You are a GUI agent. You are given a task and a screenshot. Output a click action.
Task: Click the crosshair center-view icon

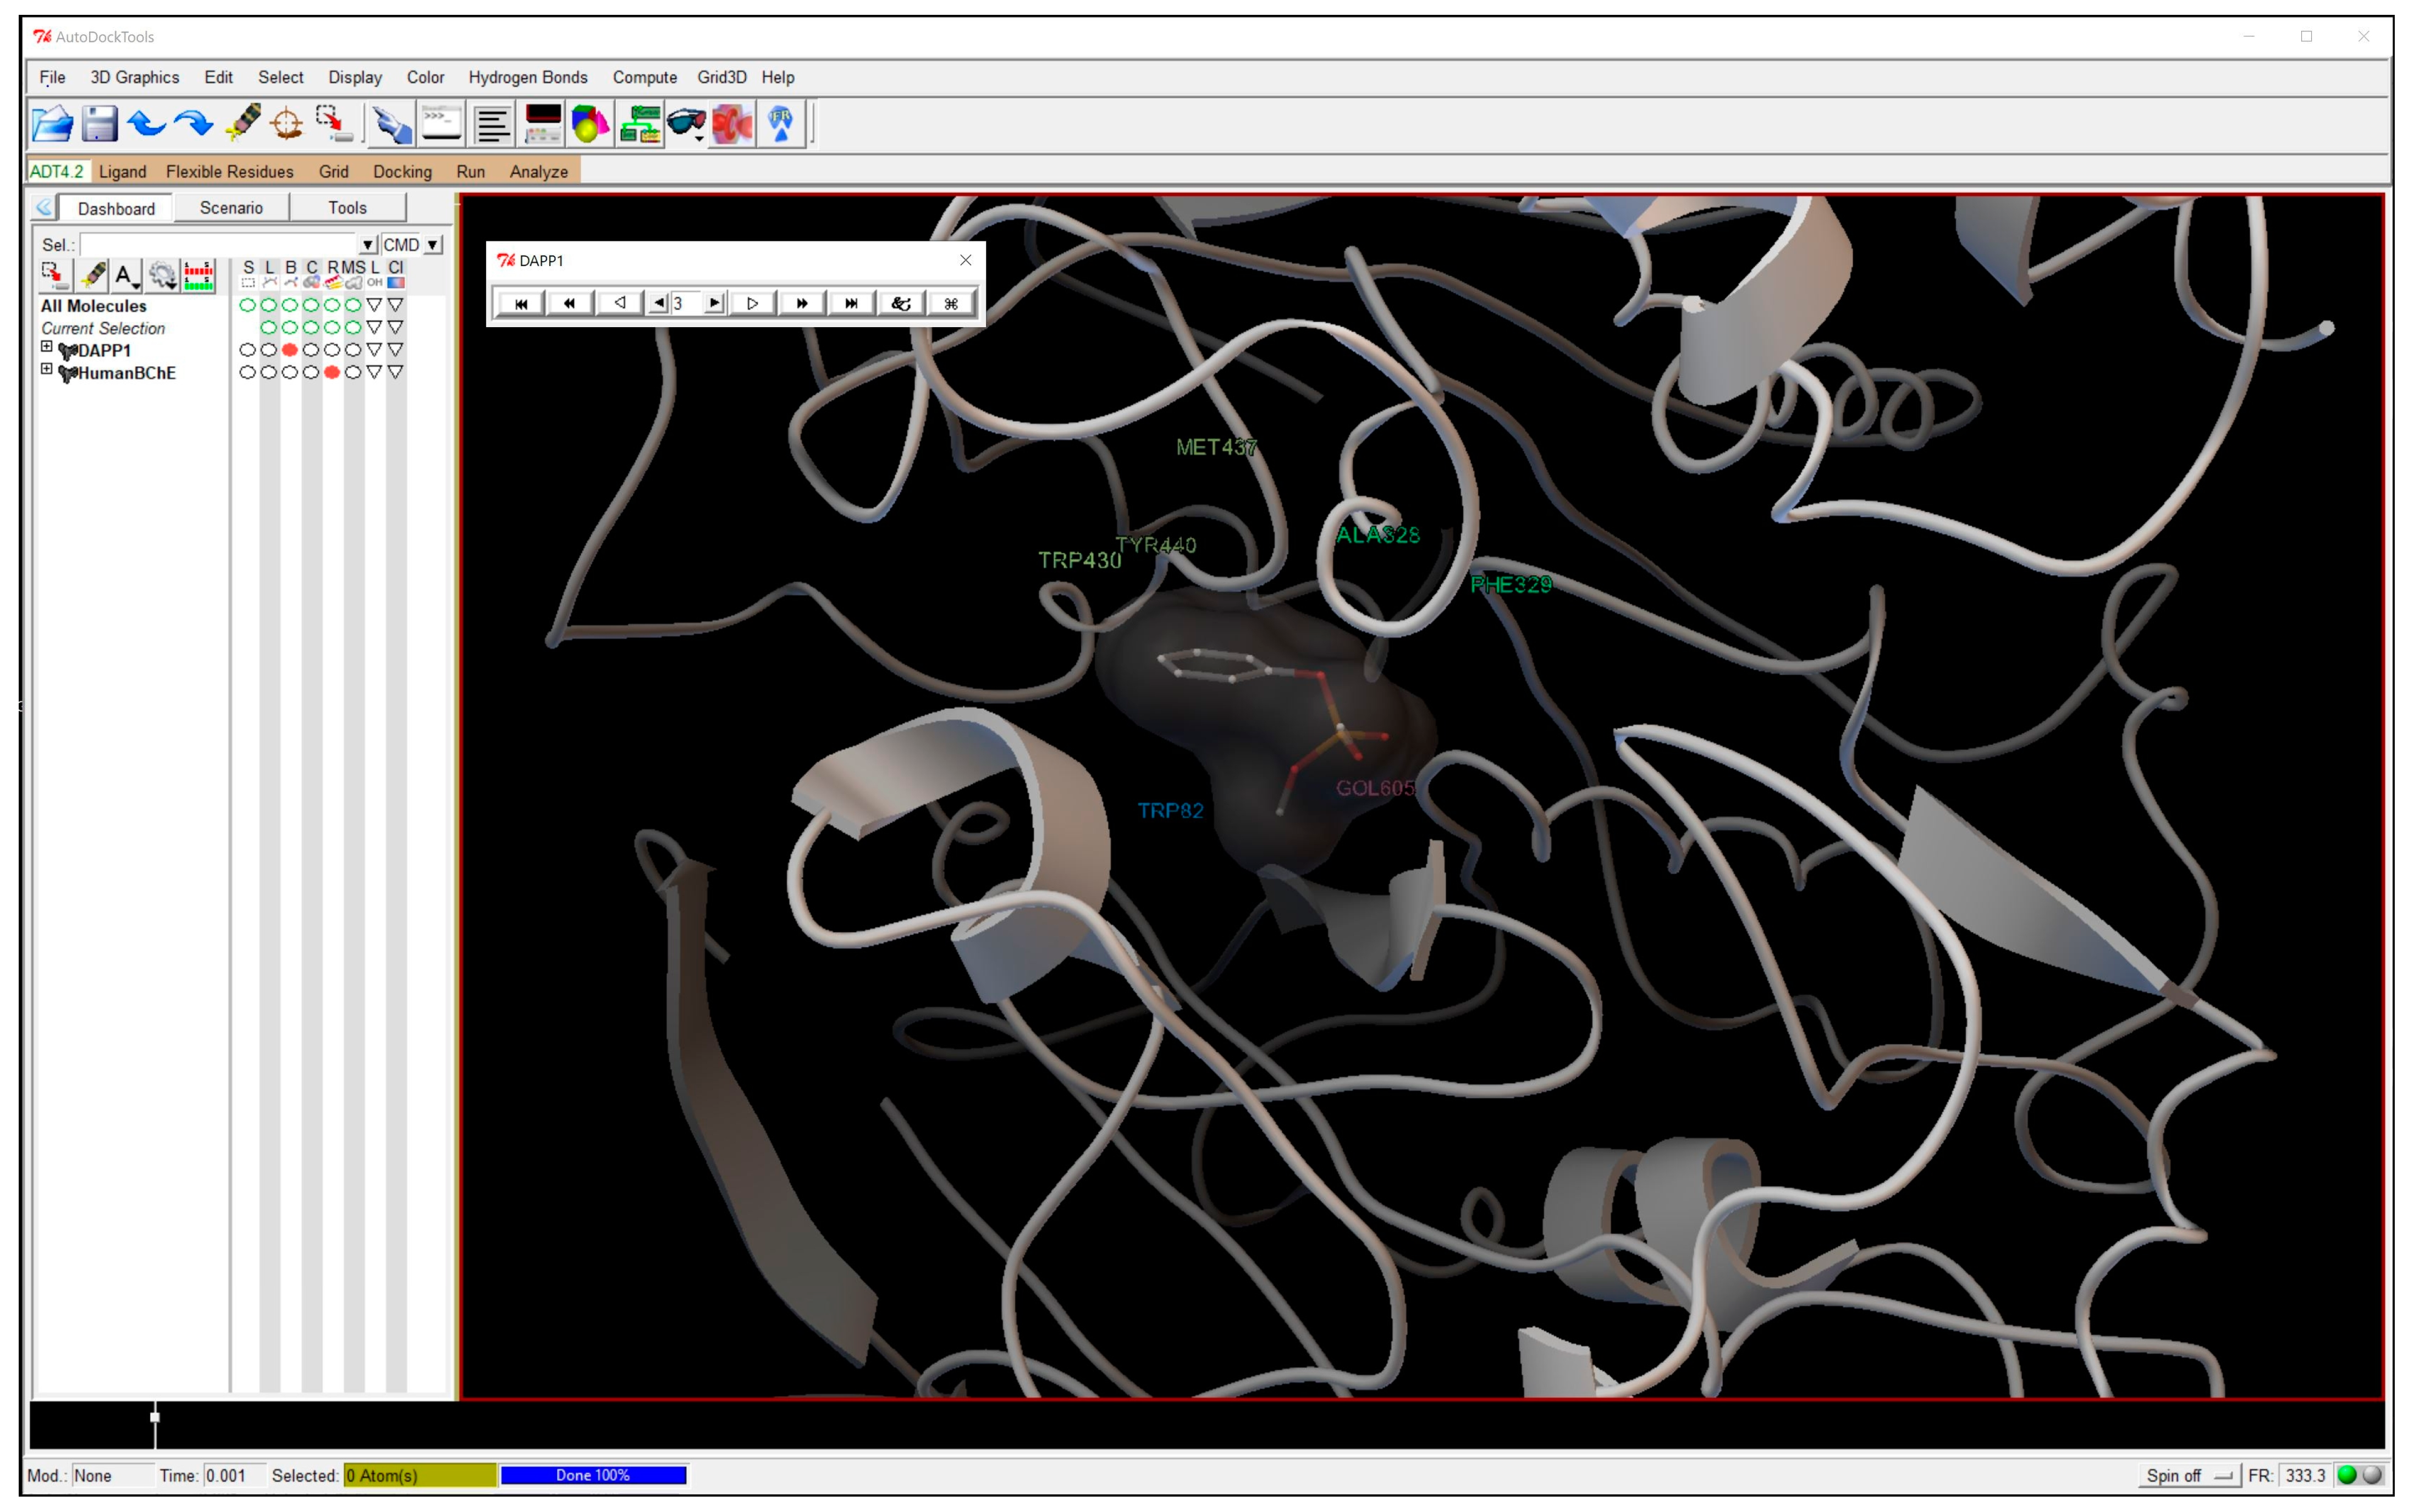tap(287, 124)
